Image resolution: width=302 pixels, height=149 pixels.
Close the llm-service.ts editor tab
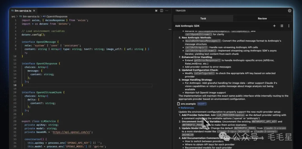coord(34,11)
